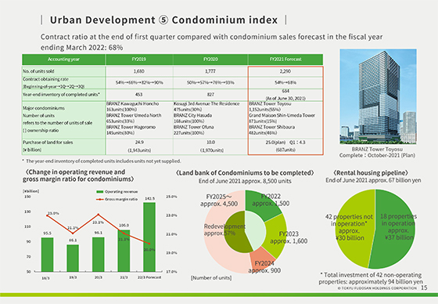Click the '684' inventory cell
The image size is (438, 304).
point(285,91)
